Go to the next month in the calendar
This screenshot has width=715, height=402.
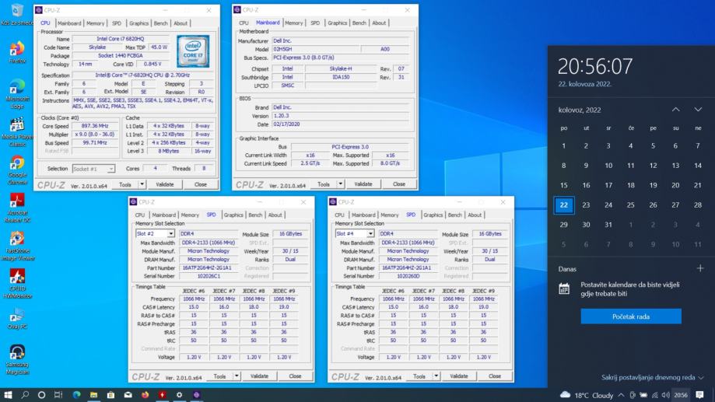[698, 110]
